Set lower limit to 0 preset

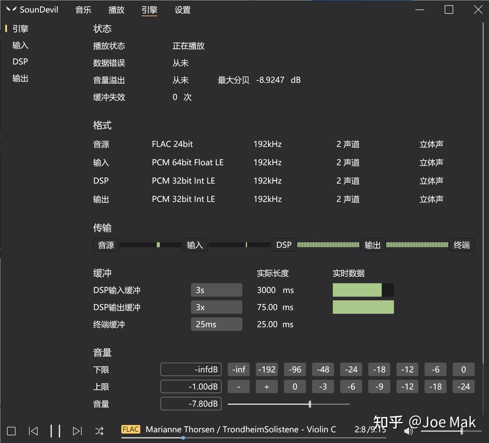click(464, 369)
